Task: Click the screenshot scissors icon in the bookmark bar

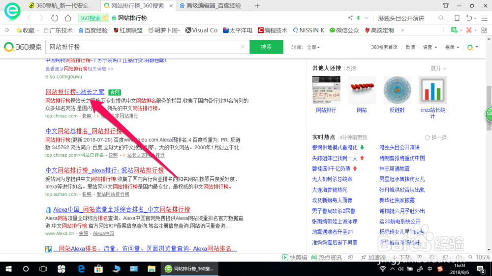Action: click(469, 30)
